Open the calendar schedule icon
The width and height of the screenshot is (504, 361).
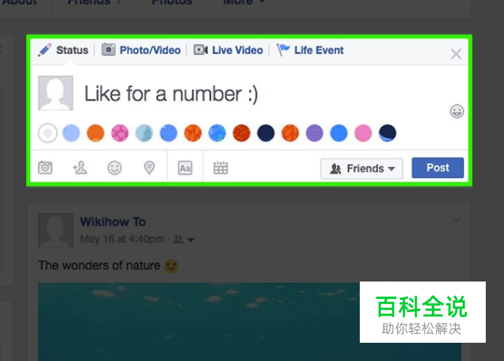(x=221, y=168)
